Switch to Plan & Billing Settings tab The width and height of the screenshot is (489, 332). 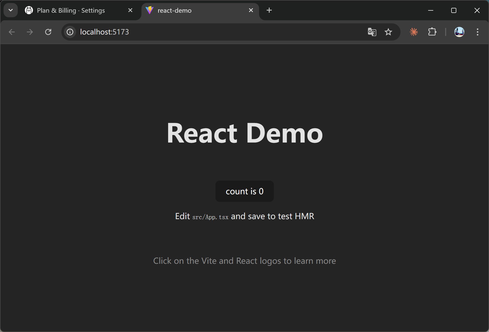(71, 10)
